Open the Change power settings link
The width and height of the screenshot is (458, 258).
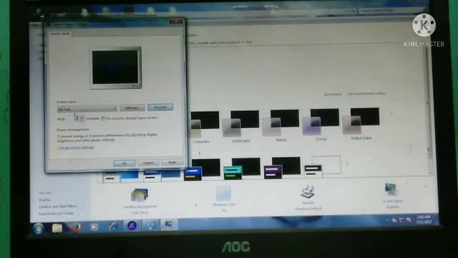(x=75, y=148)
